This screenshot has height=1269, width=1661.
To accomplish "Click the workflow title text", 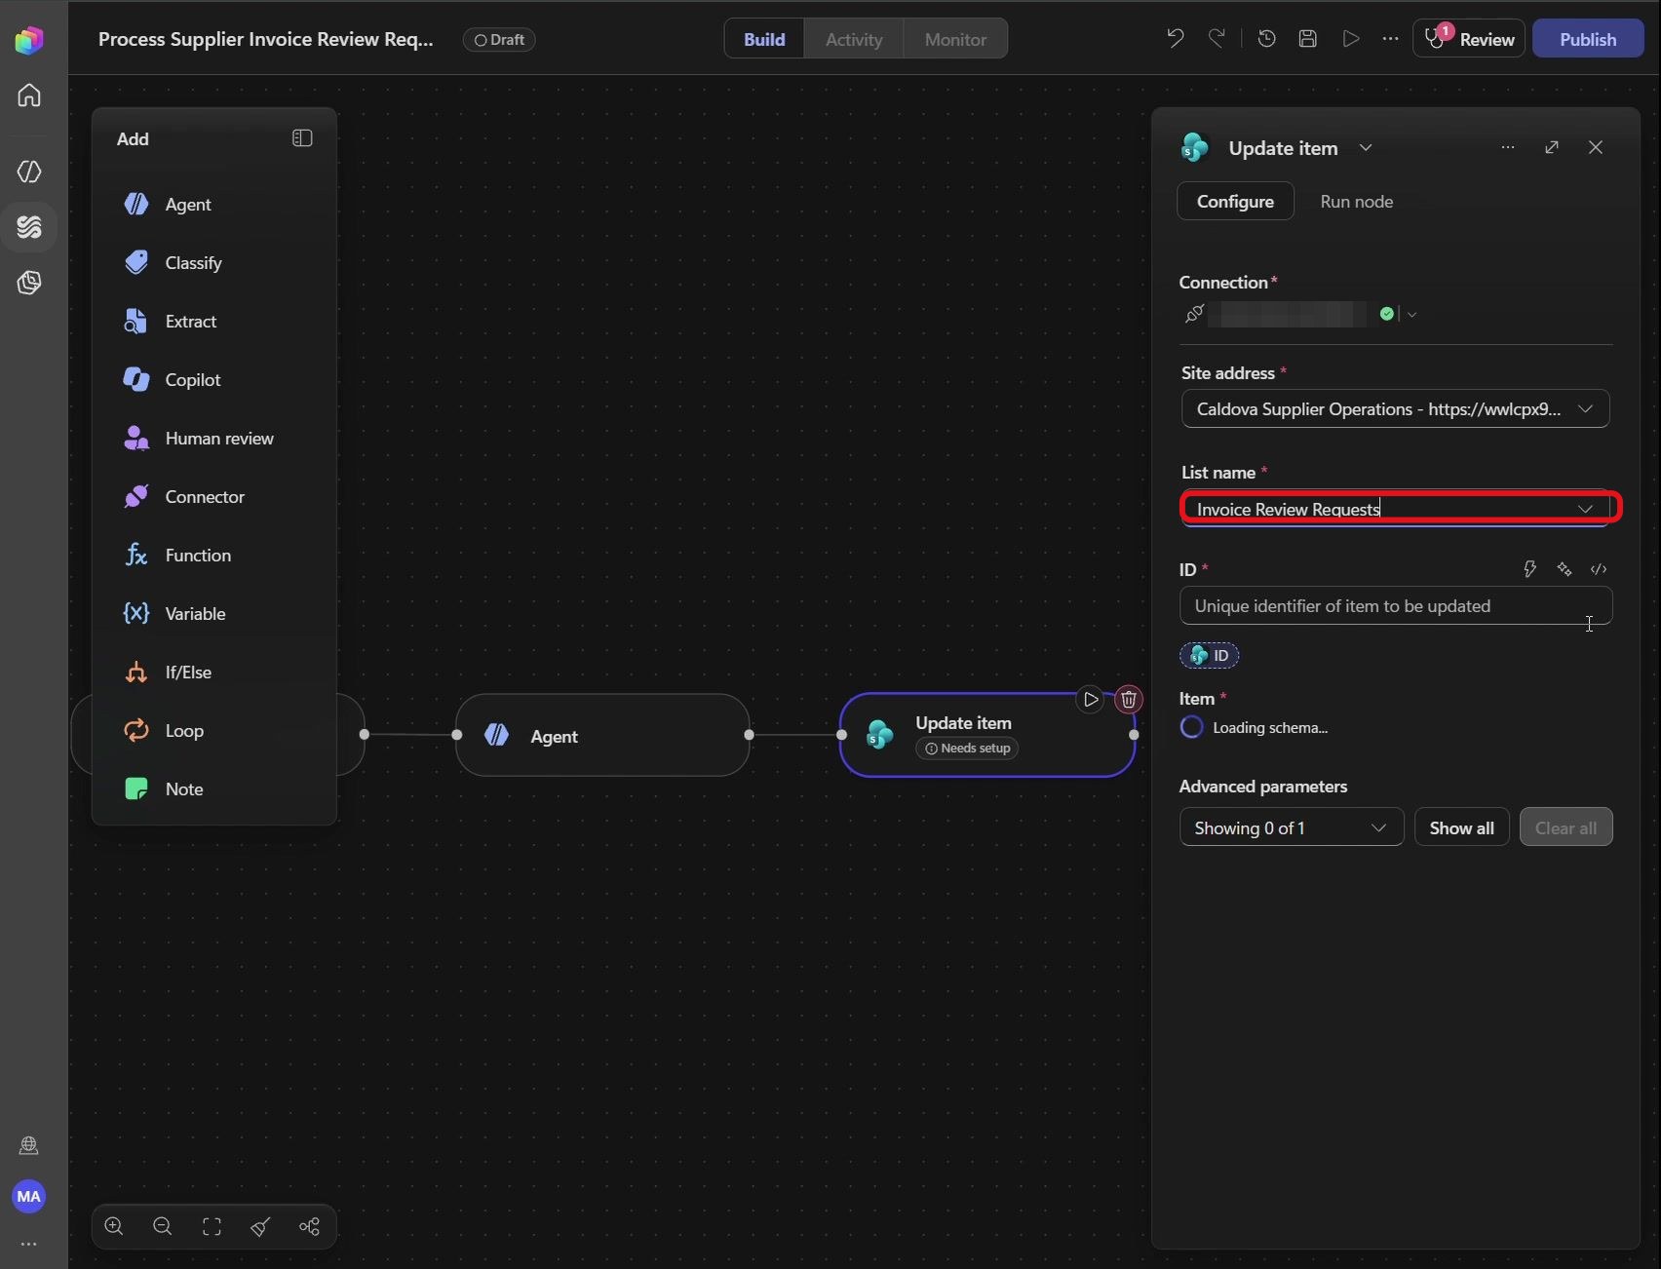I will (x=265, y=39).
